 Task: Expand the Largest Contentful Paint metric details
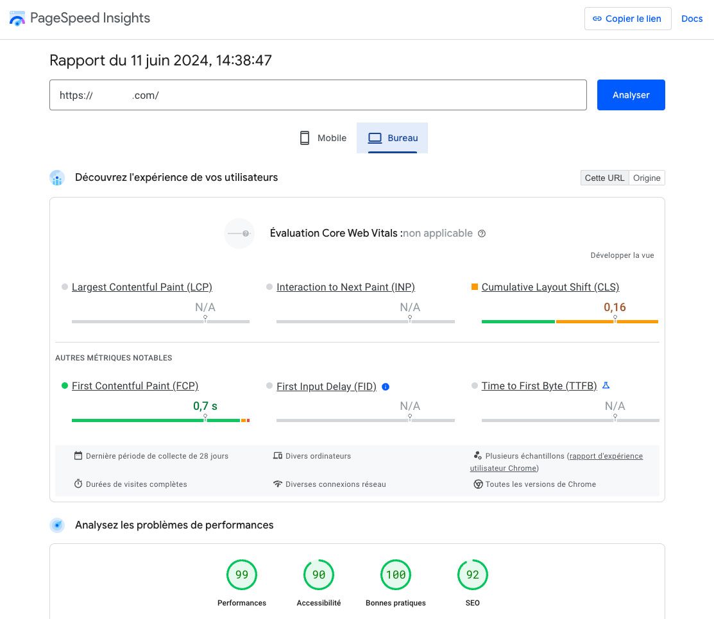[x=142, y=287]
